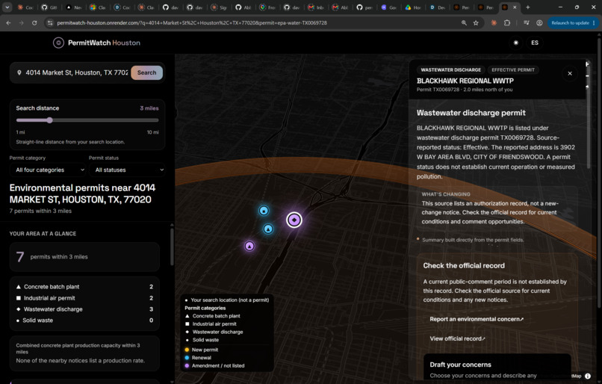
Task: Close the active browser tab
Action: click(x=515, y=7)
